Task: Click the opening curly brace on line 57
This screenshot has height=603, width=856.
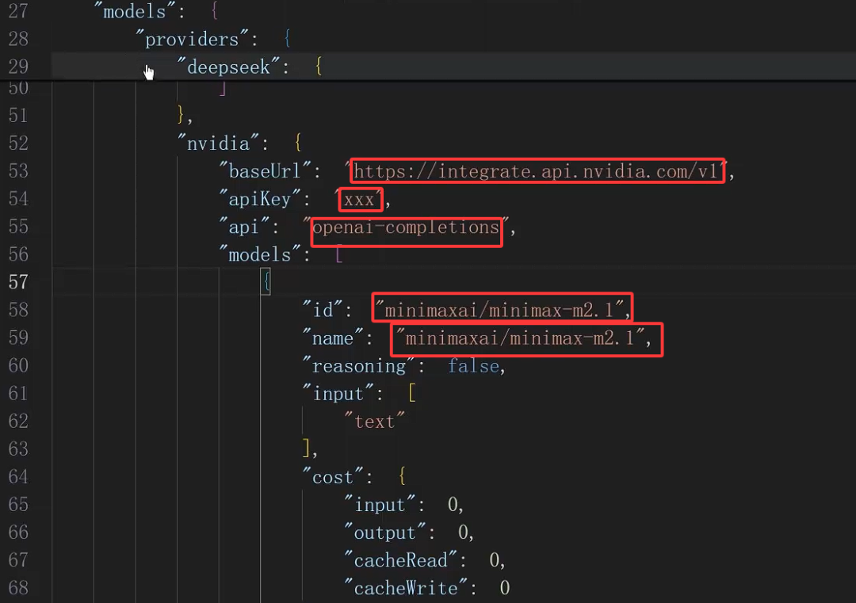Action: click(x=266, y=282)
